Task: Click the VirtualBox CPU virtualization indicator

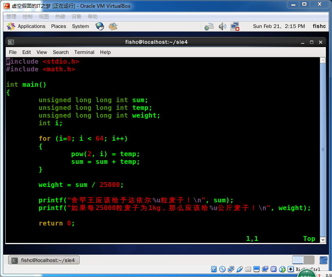Action: pos(273,269)
